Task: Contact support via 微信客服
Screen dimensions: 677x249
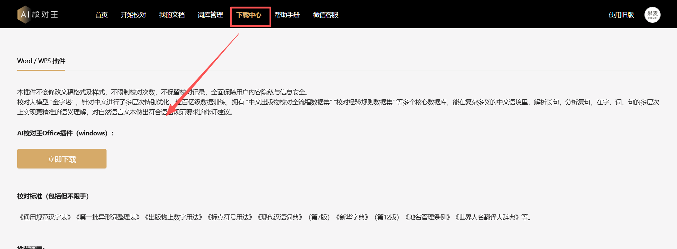Action: pyautogui.click(x=326, y=15)
